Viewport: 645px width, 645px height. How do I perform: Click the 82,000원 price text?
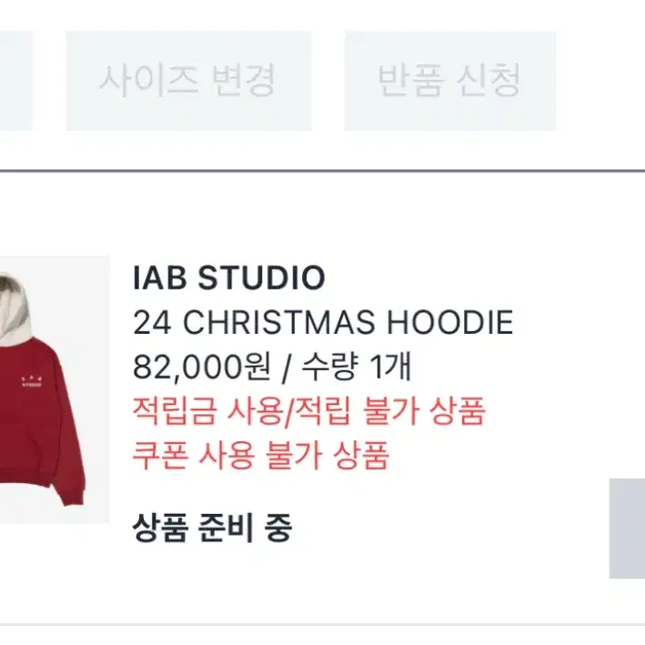point(202,367)
